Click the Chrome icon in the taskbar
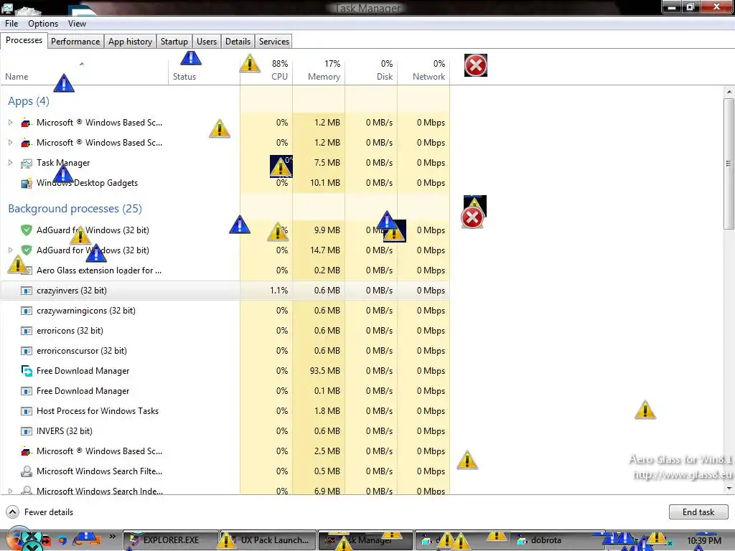The width and height of the screenshot is (735, 551). pyautogui.click(x=62, y=540)
